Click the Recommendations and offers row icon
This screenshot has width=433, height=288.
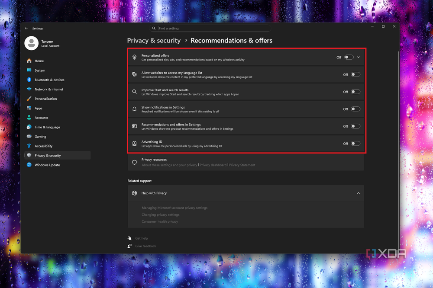tap(135, 126)
